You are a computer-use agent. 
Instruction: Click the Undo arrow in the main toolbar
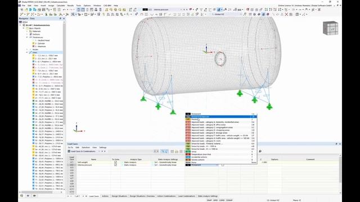point(65,10)
